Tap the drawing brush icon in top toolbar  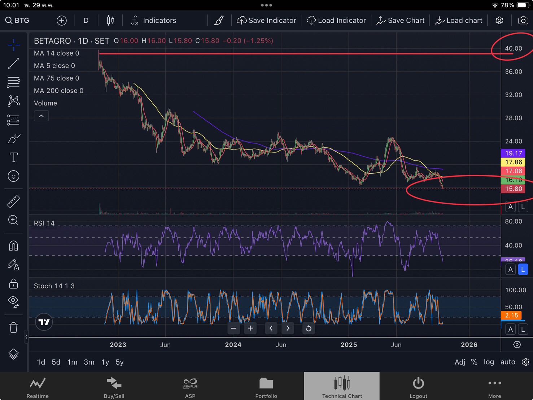[x=219, y=21]
